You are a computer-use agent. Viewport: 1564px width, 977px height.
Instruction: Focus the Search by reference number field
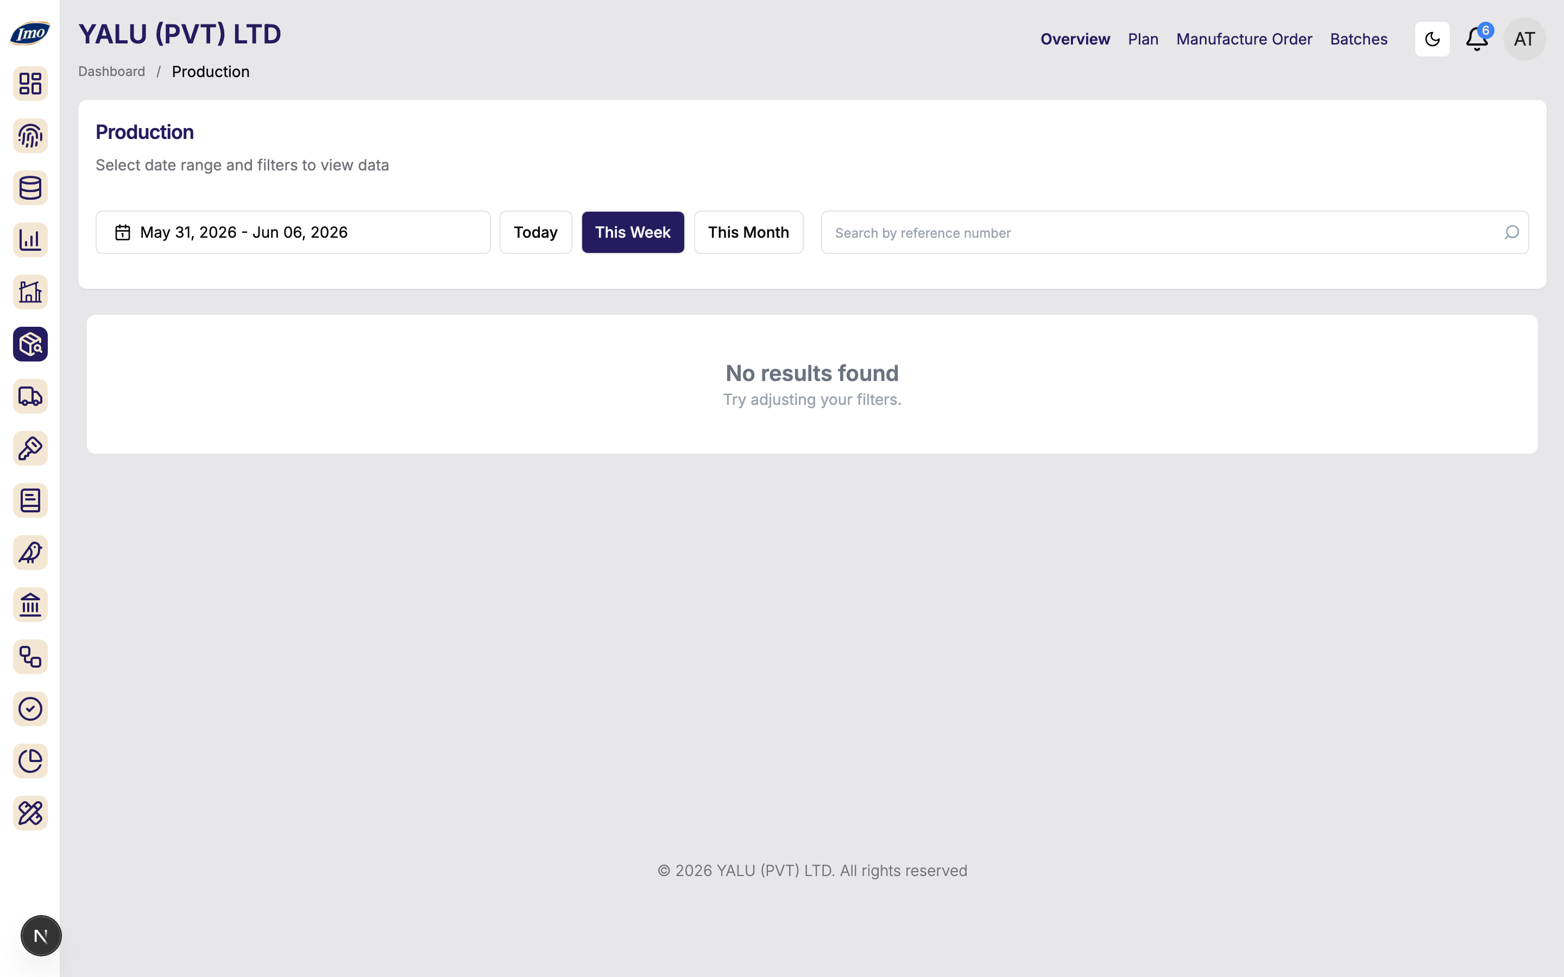pos(1174,233)
